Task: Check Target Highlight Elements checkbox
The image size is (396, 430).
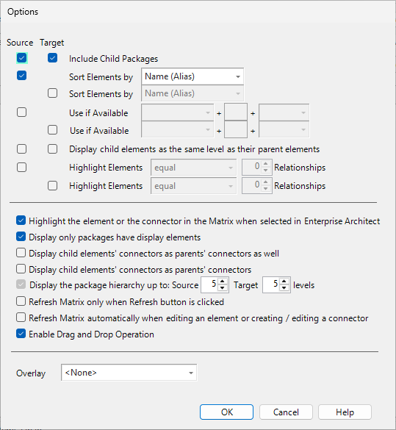Action: [x=52, y=186]
